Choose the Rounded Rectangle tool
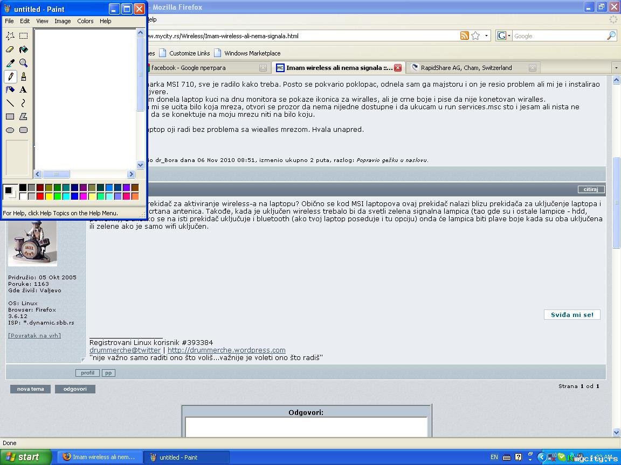Viewport: 621px width, 465px height. tap(24, 130)
